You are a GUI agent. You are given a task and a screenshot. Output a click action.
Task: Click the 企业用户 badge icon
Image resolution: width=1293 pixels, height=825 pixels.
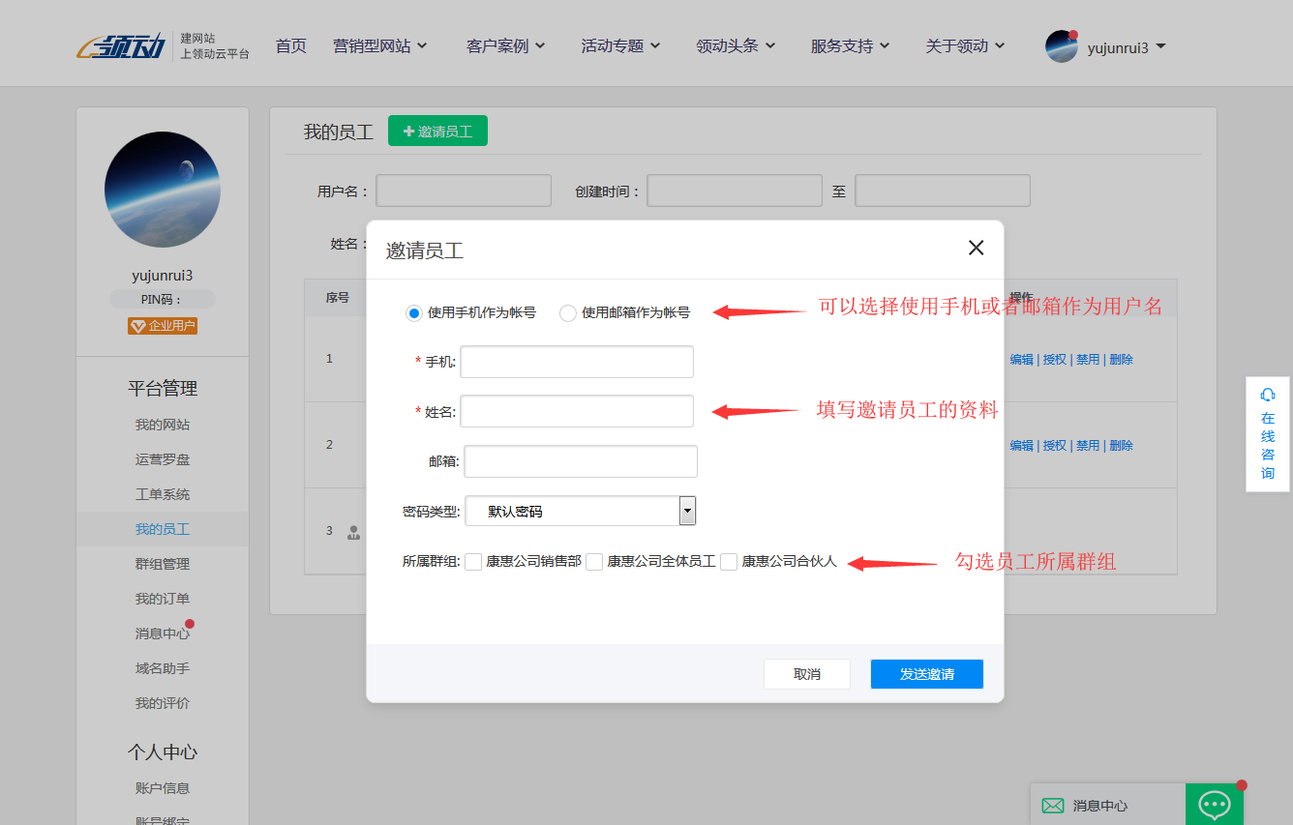pyautogui.click(x=162, y=325)
